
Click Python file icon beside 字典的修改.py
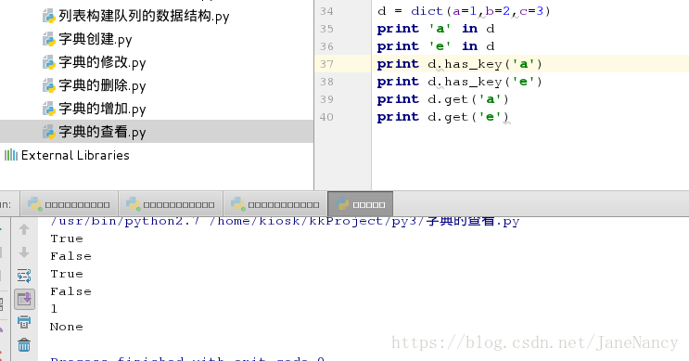pyautogui.click(x=49, y=62)
